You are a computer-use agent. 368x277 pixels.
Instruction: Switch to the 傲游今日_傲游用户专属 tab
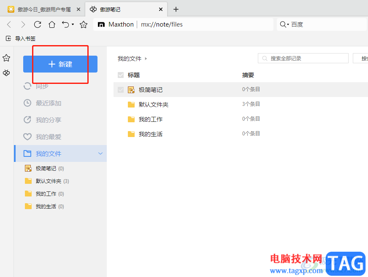pyautogui.click(x=44, y=9)
